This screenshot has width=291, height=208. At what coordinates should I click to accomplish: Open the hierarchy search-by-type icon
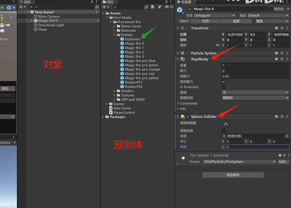(97, 7)
